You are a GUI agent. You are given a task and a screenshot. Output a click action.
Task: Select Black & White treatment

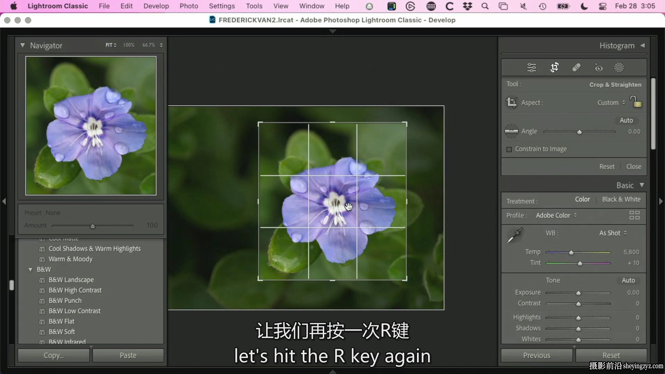(621, 199)
